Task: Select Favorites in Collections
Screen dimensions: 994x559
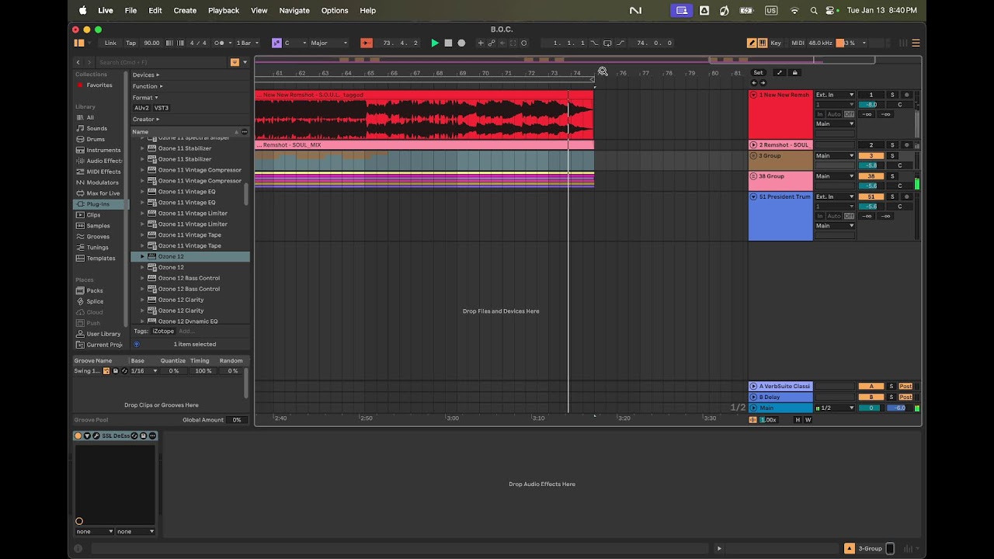Action: (x=99, y=85)
